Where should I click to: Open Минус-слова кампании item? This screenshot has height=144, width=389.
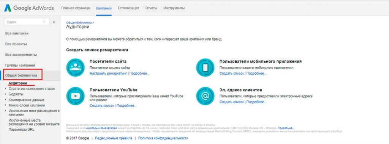27,105
